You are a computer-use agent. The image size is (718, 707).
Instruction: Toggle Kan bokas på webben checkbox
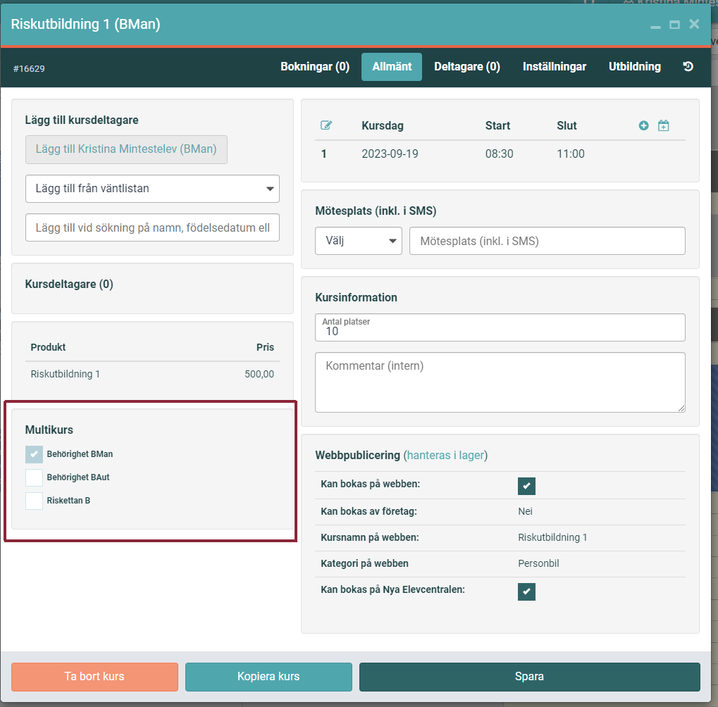pyautogui.click(x=526, y=486)
